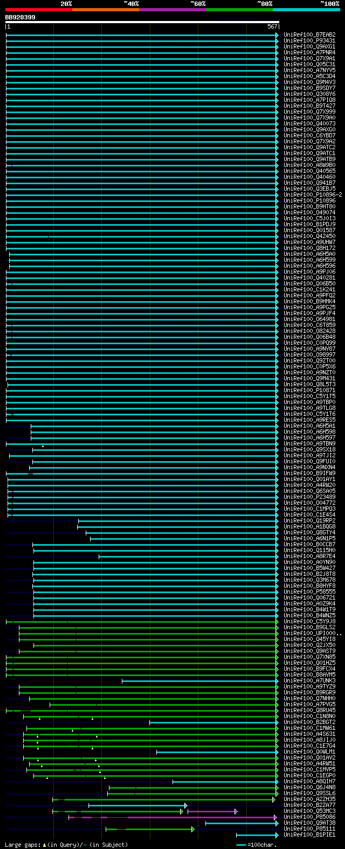This screenshot has height=849, width=345.
Task: Select hit UniRef100_B2BGT2
Action: 309,722
